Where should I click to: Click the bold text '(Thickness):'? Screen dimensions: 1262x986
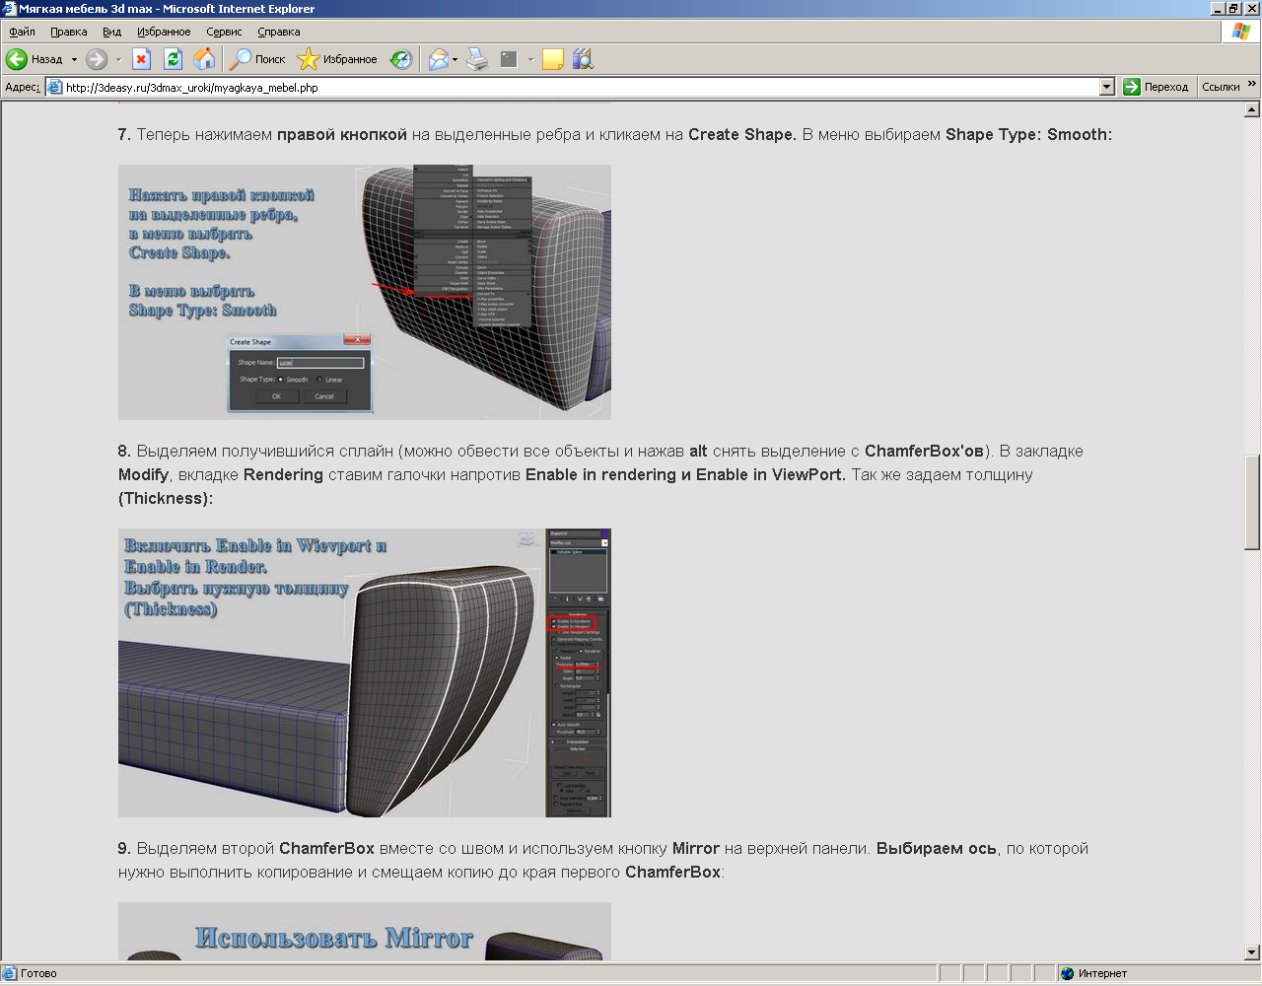[166, 499]
